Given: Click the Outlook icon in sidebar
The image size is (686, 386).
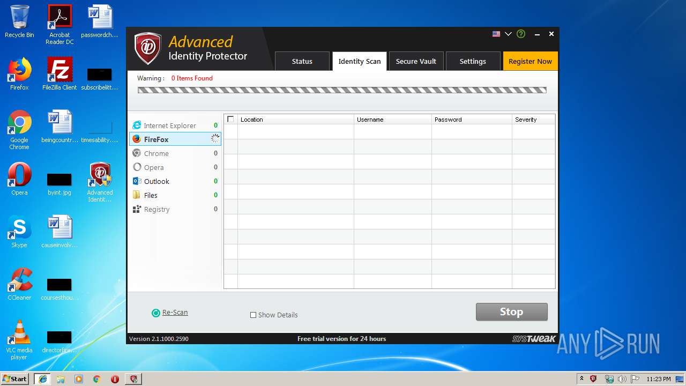Looking at the screenshot, I should point(137,181).
